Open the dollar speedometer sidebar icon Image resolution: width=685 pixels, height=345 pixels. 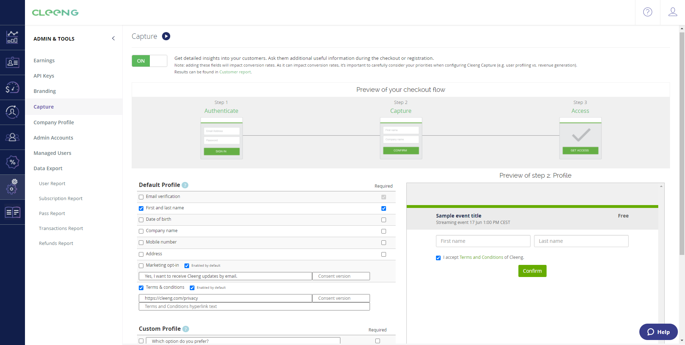12,87
